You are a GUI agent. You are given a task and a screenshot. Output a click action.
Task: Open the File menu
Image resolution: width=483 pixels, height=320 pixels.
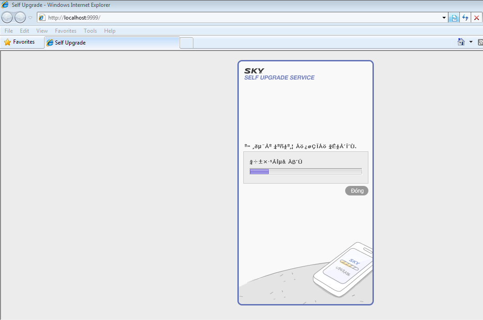pos(9,31)
